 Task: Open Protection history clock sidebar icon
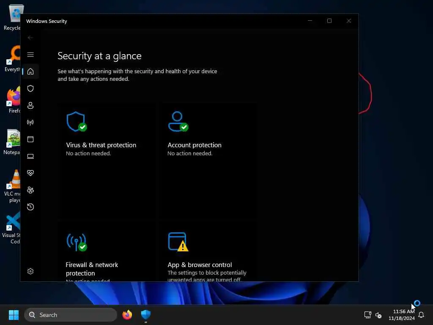click(x=30, y=207)
